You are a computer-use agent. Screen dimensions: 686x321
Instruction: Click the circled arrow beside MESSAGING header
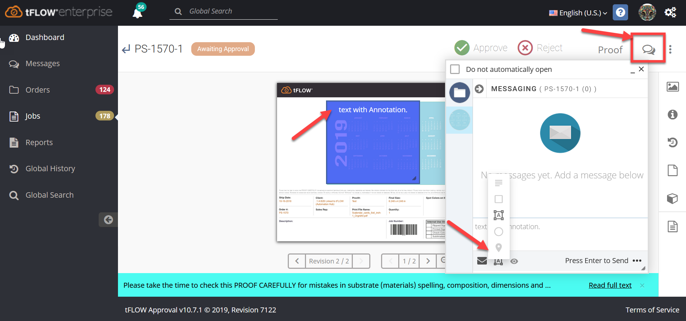coord(479,89)
